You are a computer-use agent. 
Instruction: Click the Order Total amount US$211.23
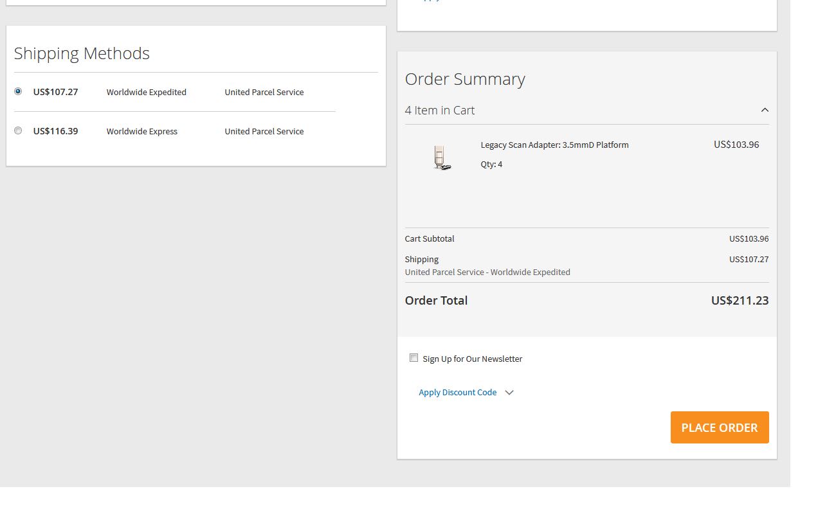(x=740, y=301)
